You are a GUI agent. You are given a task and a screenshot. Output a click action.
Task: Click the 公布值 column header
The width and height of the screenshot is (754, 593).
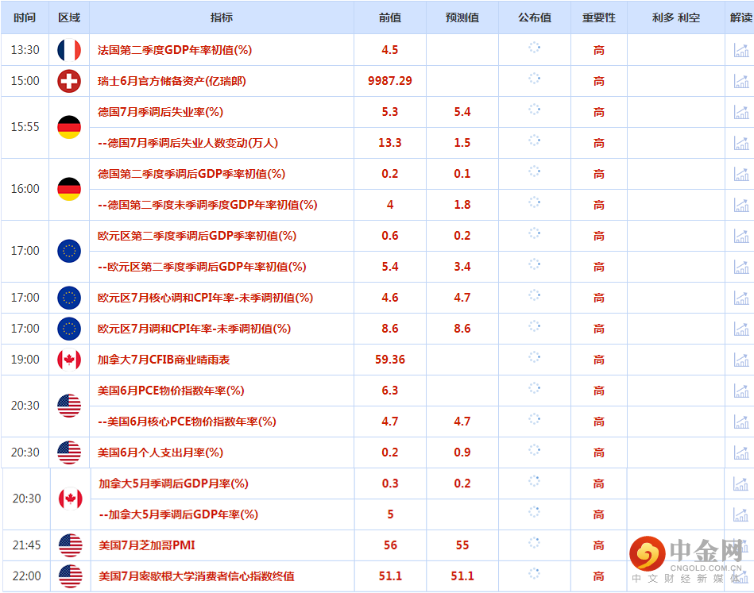pyautogui.click(x=534, y=17)
